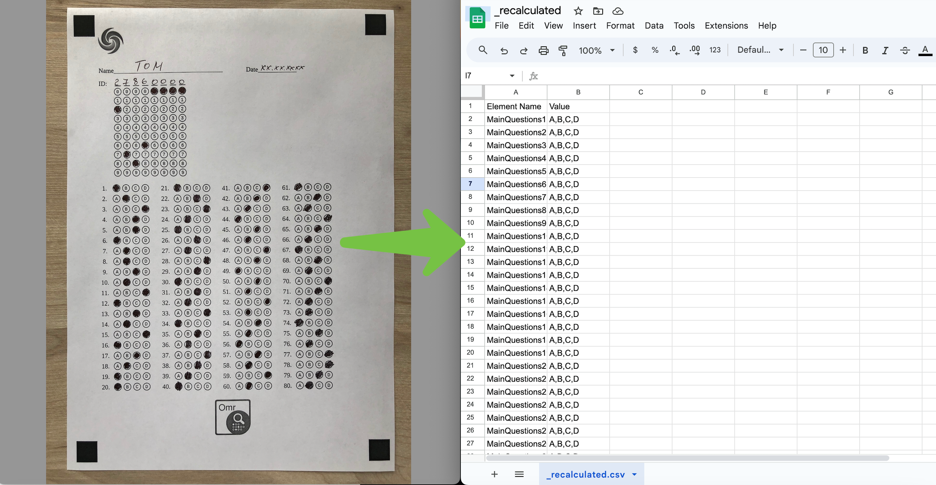The width and height of the screenshot is (936, 485).
Task: Click the search/zoom icon in toolbar
Action: 483,49
